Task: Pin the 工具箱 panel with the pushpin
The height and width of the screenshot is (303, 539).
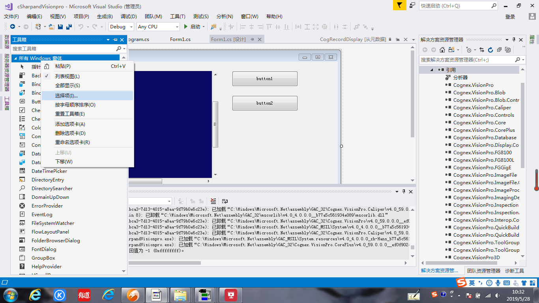Action: tap(114, 39)
